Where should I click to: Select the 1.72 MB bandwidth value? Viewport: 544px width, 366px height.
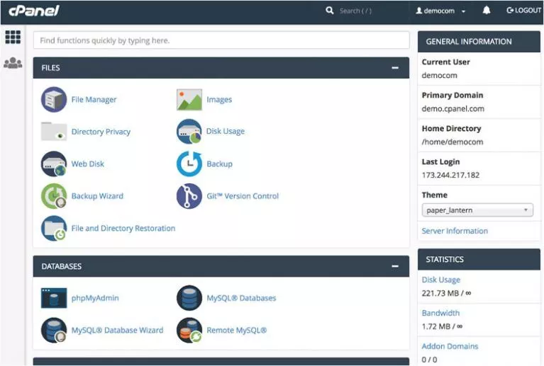[x=442, y=326]
